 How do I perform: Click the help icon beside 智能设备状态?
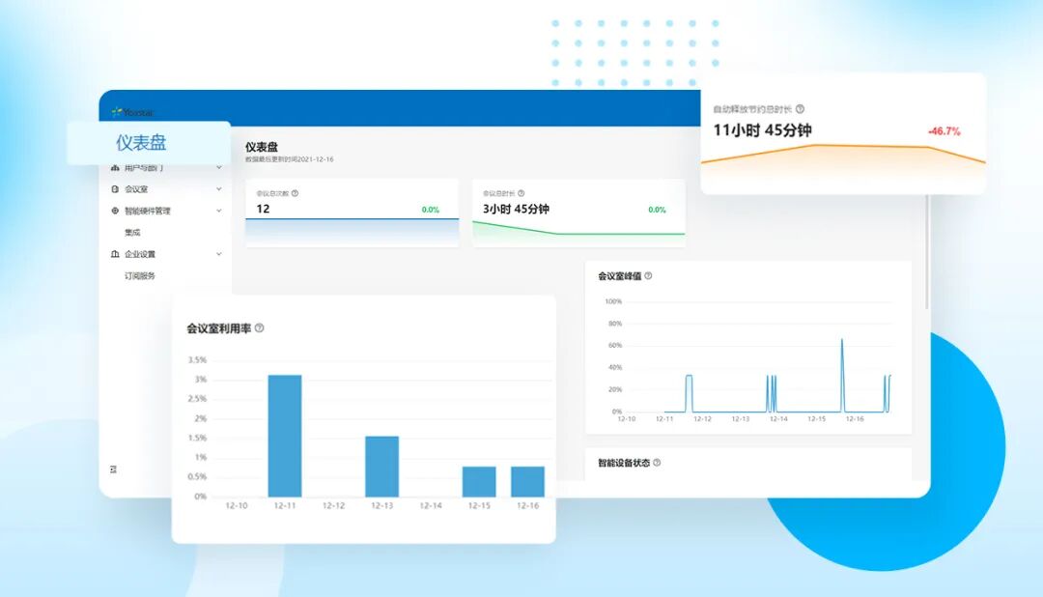pyautogui.click(x=657, y=463)
